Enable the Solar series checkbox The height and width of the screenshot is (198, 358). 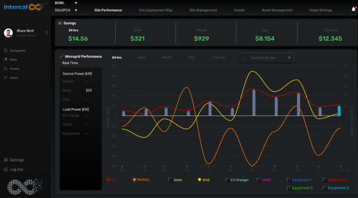(170, 180)
